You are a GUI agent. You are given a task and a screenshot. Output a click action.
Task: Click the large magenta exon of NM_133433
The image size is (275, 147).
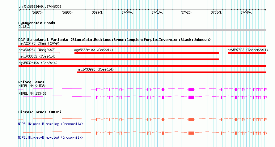coord(191,97)
